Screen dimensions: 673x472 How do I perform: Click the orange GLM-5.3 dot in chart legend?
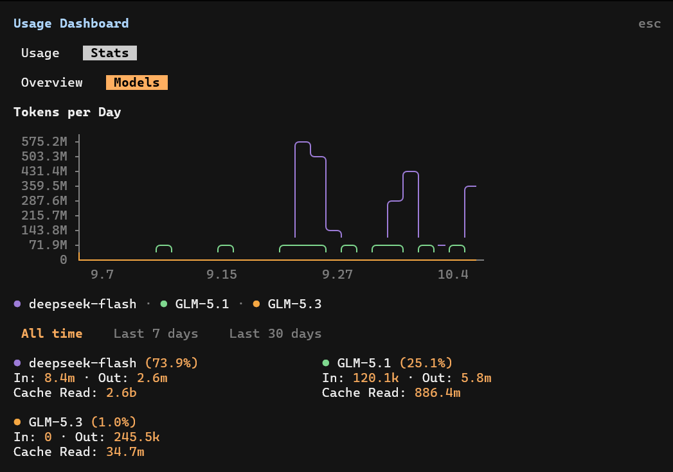pos(256,304)
